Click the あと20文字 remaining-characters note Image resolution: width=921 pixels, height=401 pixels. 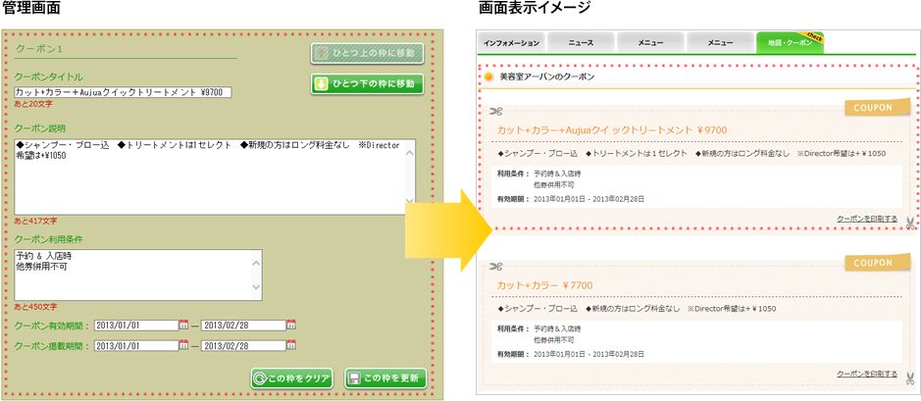(x=33, y=103)
